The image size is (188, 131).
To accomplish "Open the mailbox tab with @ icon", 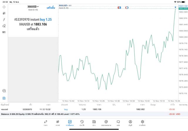I will pyautogui.click(x=106, y=123).
